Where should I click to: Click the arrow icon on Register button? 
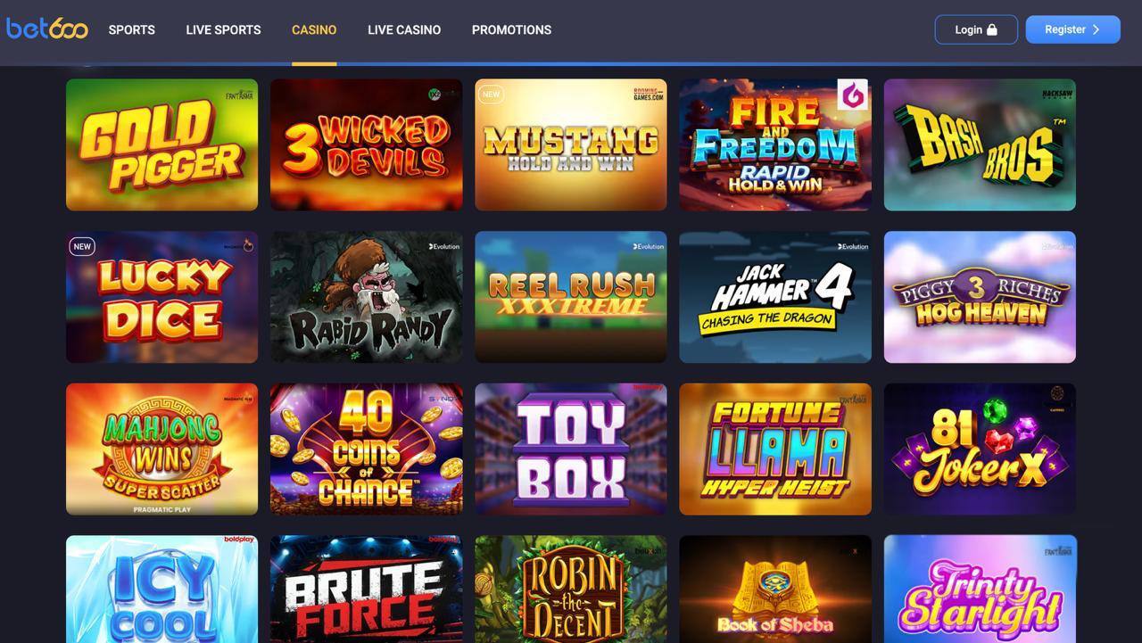[x=1096, y=29]
